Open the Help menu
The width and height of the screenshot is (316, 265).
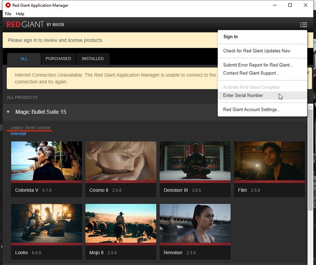(x=20, y=14)
